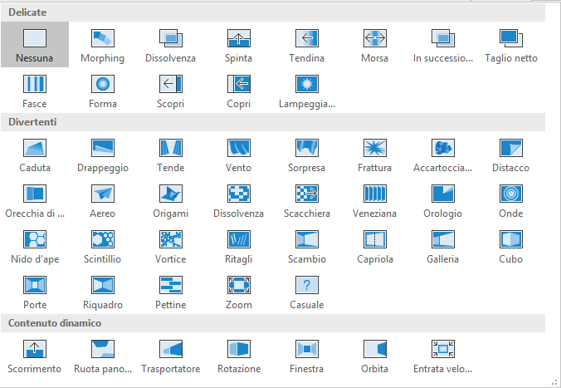Apply the Dissolvenza transition in Divertenti section
561x388 pixels.
coord(239,200)
